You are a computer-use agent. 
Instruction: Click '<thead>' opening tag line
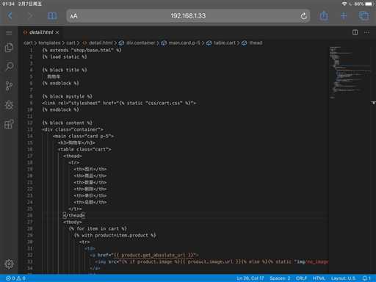(73, 156)
